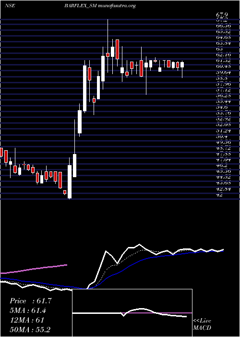This screenshot has width=240, height=337.
Task: Click the 42 bottom price axis label
Action: [x=220, y=195]
